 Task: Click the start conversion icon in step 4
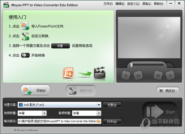click(25, 55)
